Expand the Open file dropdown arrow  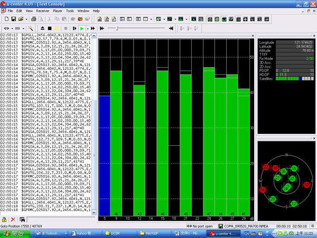click(26, 19)
